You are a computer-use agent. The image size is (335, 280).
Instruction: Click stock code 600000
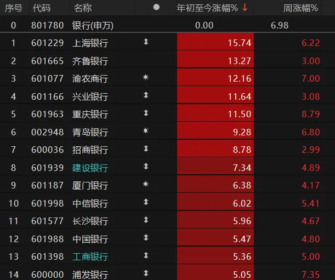(48, 275)
